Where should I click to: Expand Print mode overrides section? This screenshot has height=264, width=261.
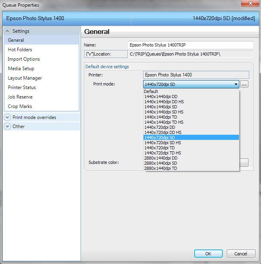click(7, 117)
